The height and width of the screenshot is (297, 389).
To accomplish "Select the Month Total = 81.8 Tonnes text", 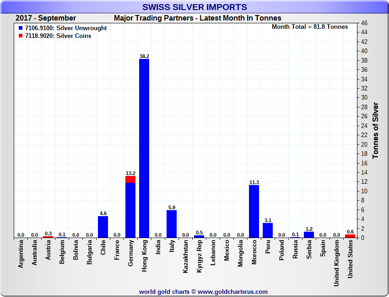I will (x=309, y=27).
